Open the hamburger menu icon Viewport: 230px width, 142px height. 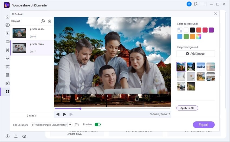point(202,4)
